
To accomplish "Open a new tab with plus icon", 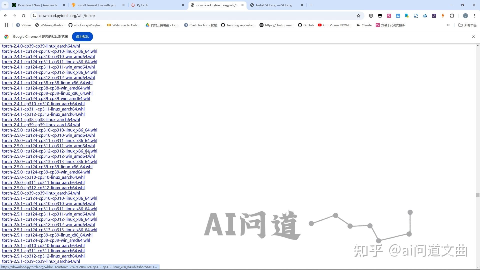I will 311,5.
